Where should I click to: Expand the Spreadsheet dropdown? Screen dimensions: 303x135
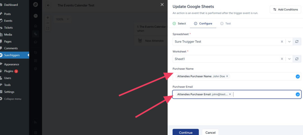click(x=289, y=42)
